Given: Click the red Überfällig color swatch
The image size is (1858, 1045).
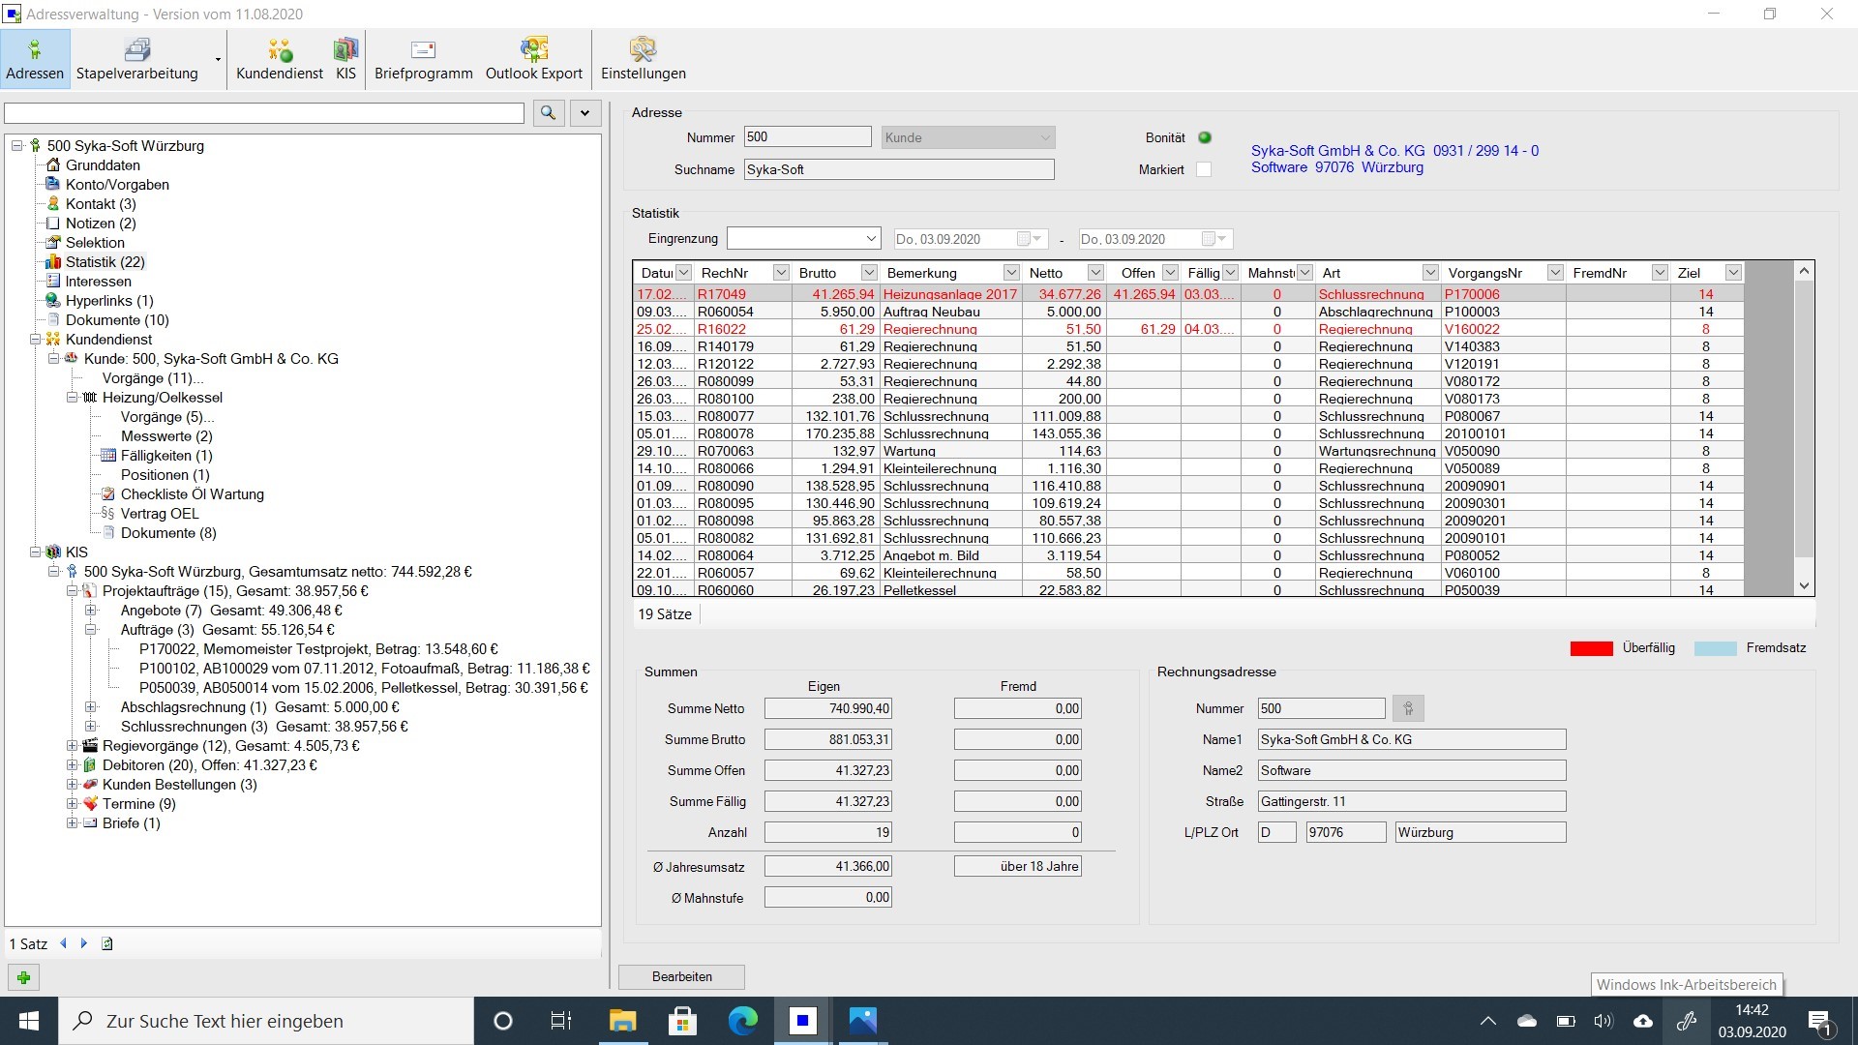Looking at the screenshot, I should click(1591, 648).
